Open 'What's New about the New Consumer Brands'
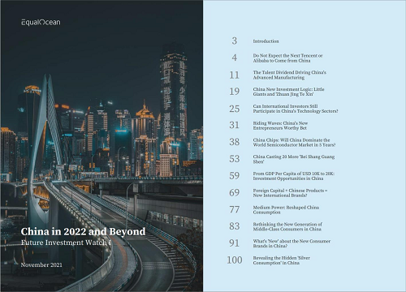This screenshot has width=406, height=292. [292, 243]
